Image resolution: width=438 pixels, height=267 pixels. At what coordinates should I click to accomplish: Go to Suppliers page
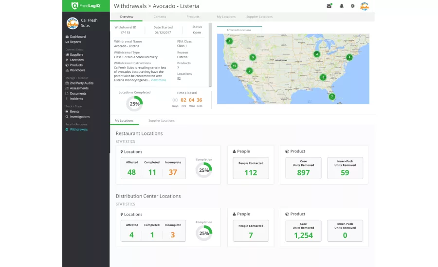click(76, 55)
